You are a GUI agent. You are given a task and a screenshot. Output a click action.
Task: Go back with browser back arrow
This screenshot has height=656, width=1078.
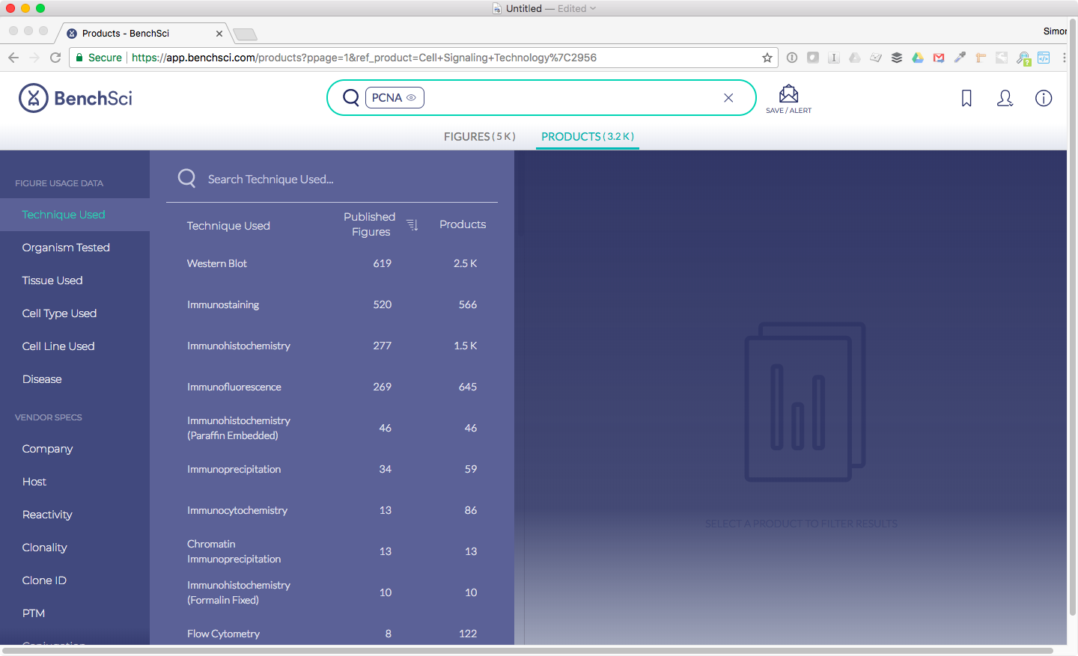(13, 58)
